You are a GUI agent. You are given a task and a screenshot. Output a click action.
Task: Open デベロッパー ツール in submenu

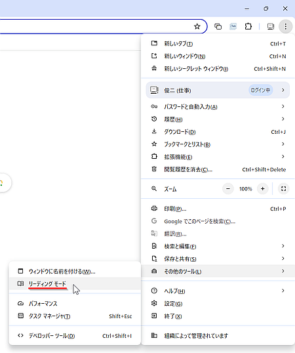[x=75, y=336]
